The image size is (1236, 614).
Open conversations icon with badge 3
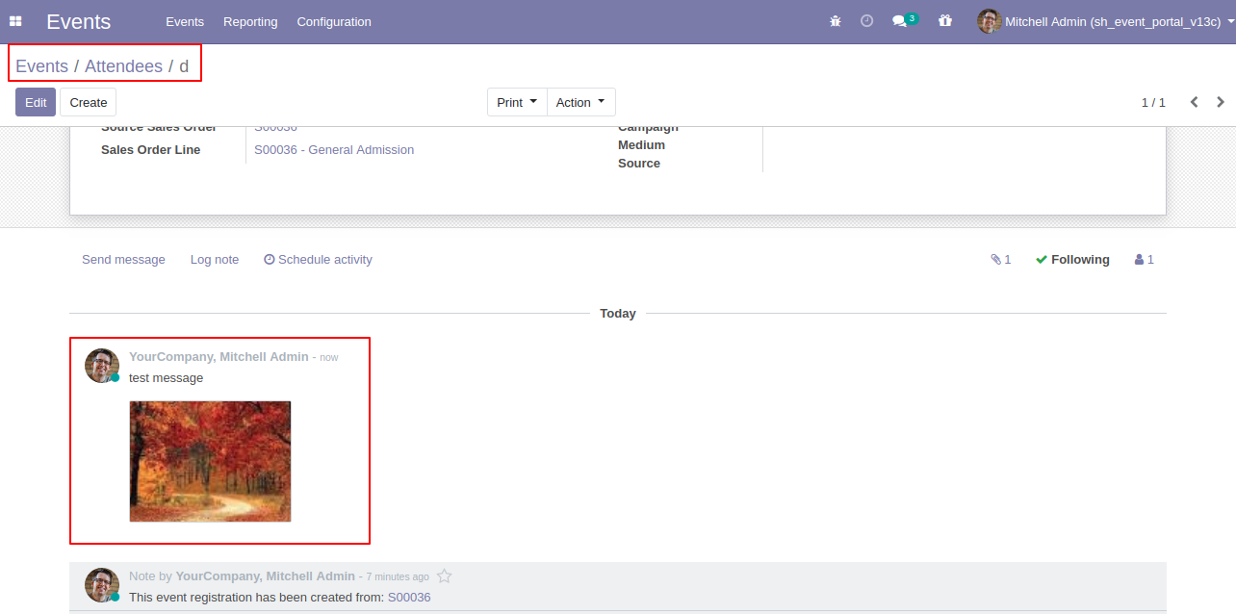coord(904,20)
